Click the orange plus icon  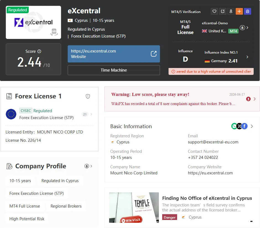click(x=239, y=11)
